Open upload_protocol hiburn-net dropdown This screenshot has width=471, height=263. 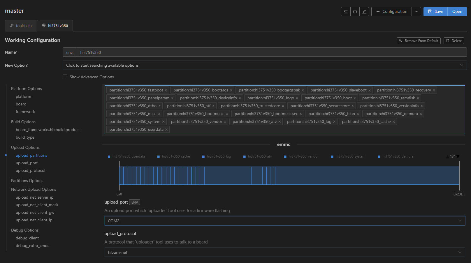pos(284,252)
